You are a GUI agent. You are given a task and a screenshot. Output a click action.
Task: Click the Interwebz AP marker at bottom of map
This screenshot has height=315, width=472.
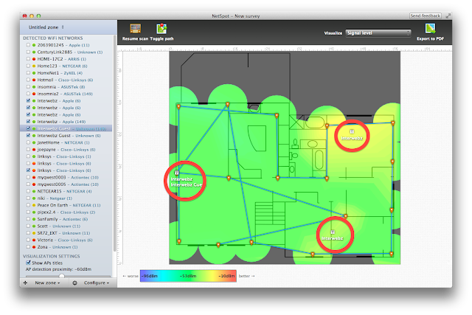click(x=333, y=232)
